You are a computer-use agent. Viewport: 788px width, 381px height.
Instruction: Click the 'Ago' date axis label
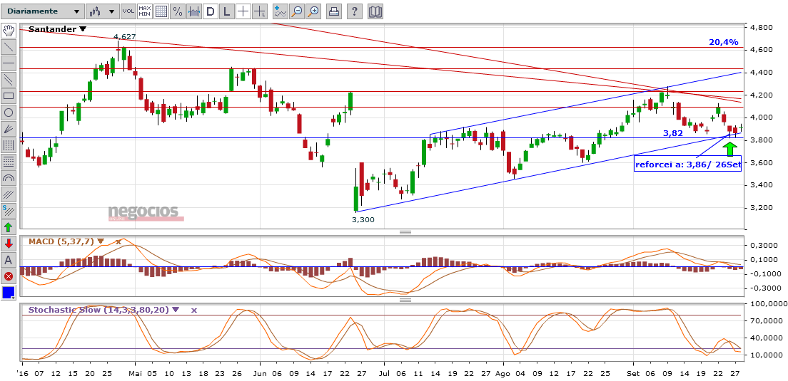tap(503, 373)
